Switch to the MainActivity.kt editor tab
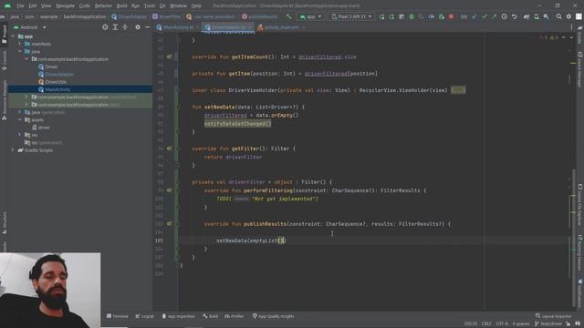Viewport: 584px width, 328px height. coord(178,27)
